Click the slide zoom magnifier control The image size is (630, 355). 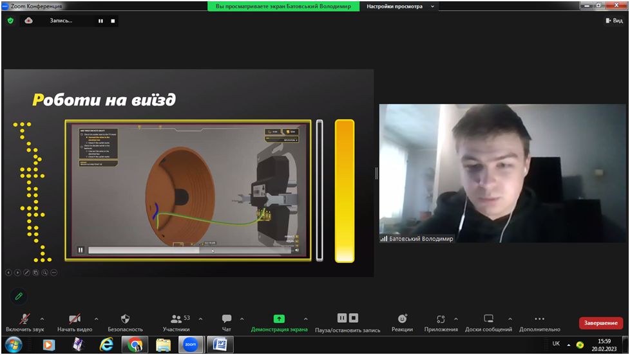pos(44,273)
